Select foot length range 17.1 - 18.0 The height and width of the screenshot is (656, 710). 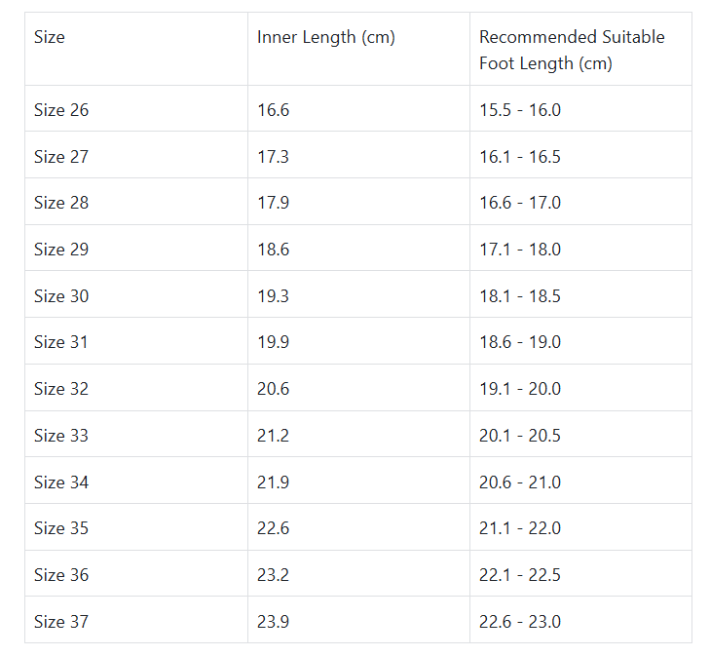520,250
